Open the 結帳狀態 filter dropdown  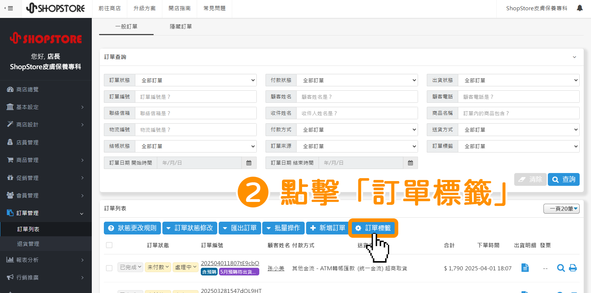(196, 146)
